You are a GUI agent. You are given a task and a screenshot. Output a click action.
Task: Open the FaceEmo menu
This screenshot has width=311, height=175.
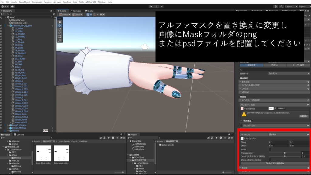tap(67, 2)
